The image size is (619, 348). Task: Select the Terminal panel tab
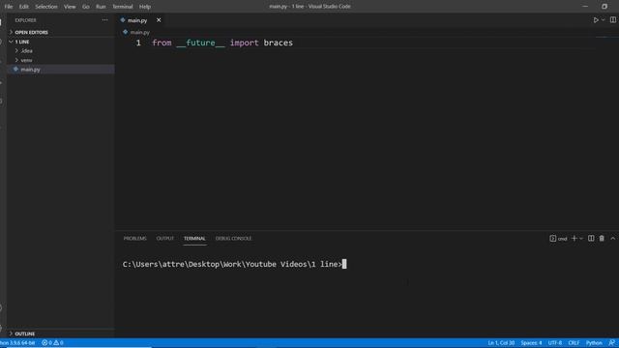[x=194, y=239]
